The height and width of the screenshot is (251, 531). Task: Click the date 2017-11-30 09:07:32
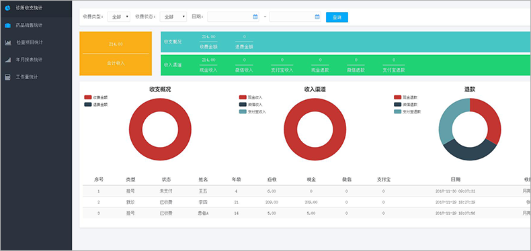(456, 191)
